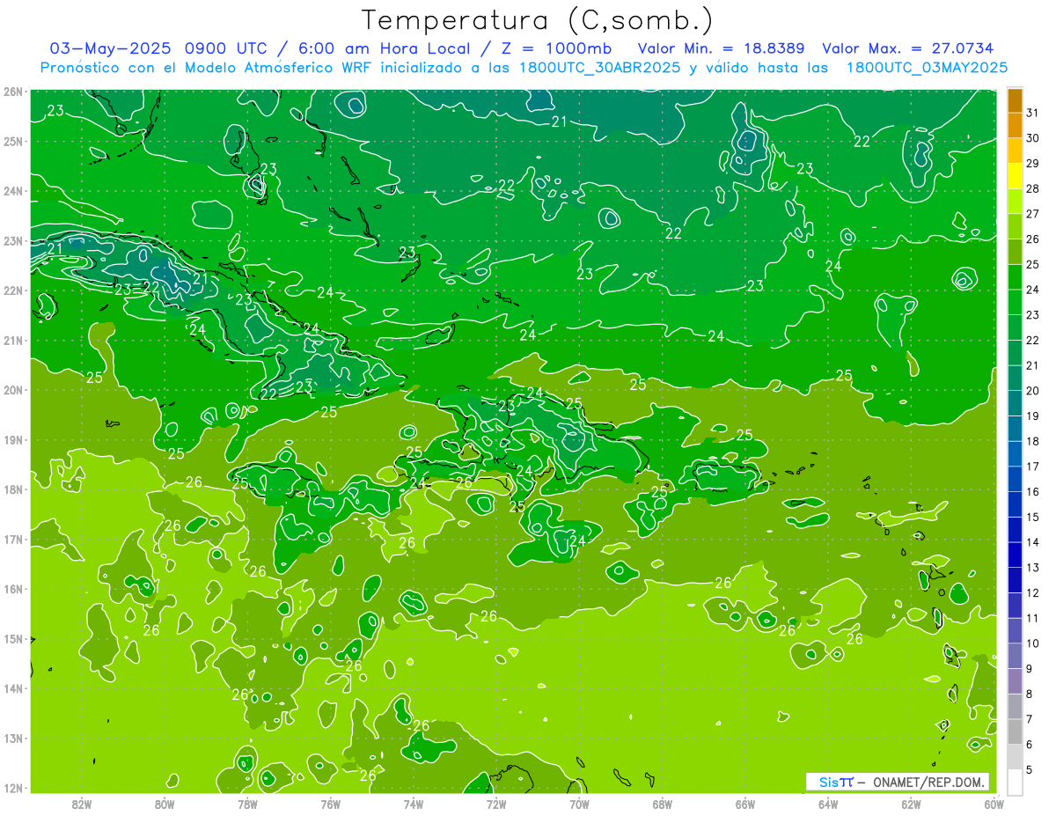
Task: Click the "22N" latitude axis label
Action: [13, 290]
